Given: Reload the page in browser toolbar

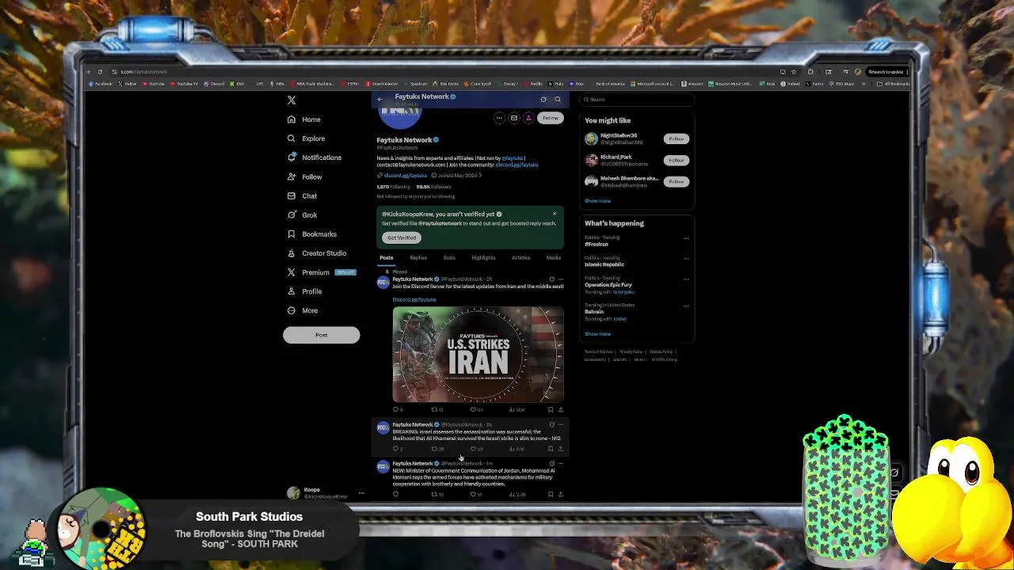Looking at the screenshot, I should [100, 72].
